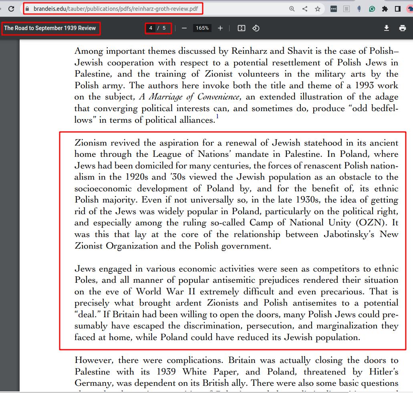This screenshot has height=393, width=413.
Task: Zoom out of the PDF with minus
Action: (x=184, y=28)
